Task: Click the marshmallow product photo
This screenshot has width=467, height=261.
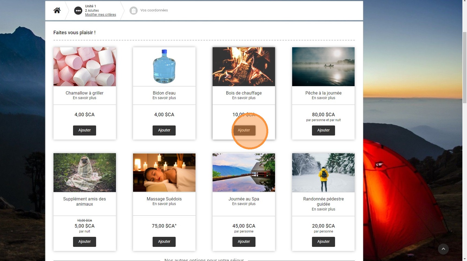Action: [x=84, y=67]
